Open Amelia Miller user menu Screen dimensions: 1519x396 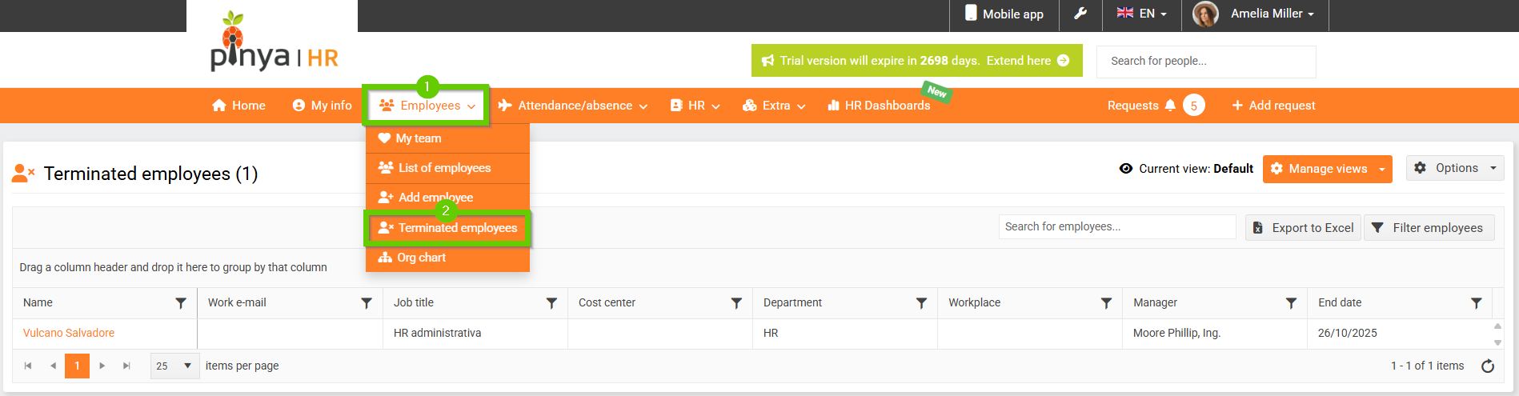pos(1272,14)
